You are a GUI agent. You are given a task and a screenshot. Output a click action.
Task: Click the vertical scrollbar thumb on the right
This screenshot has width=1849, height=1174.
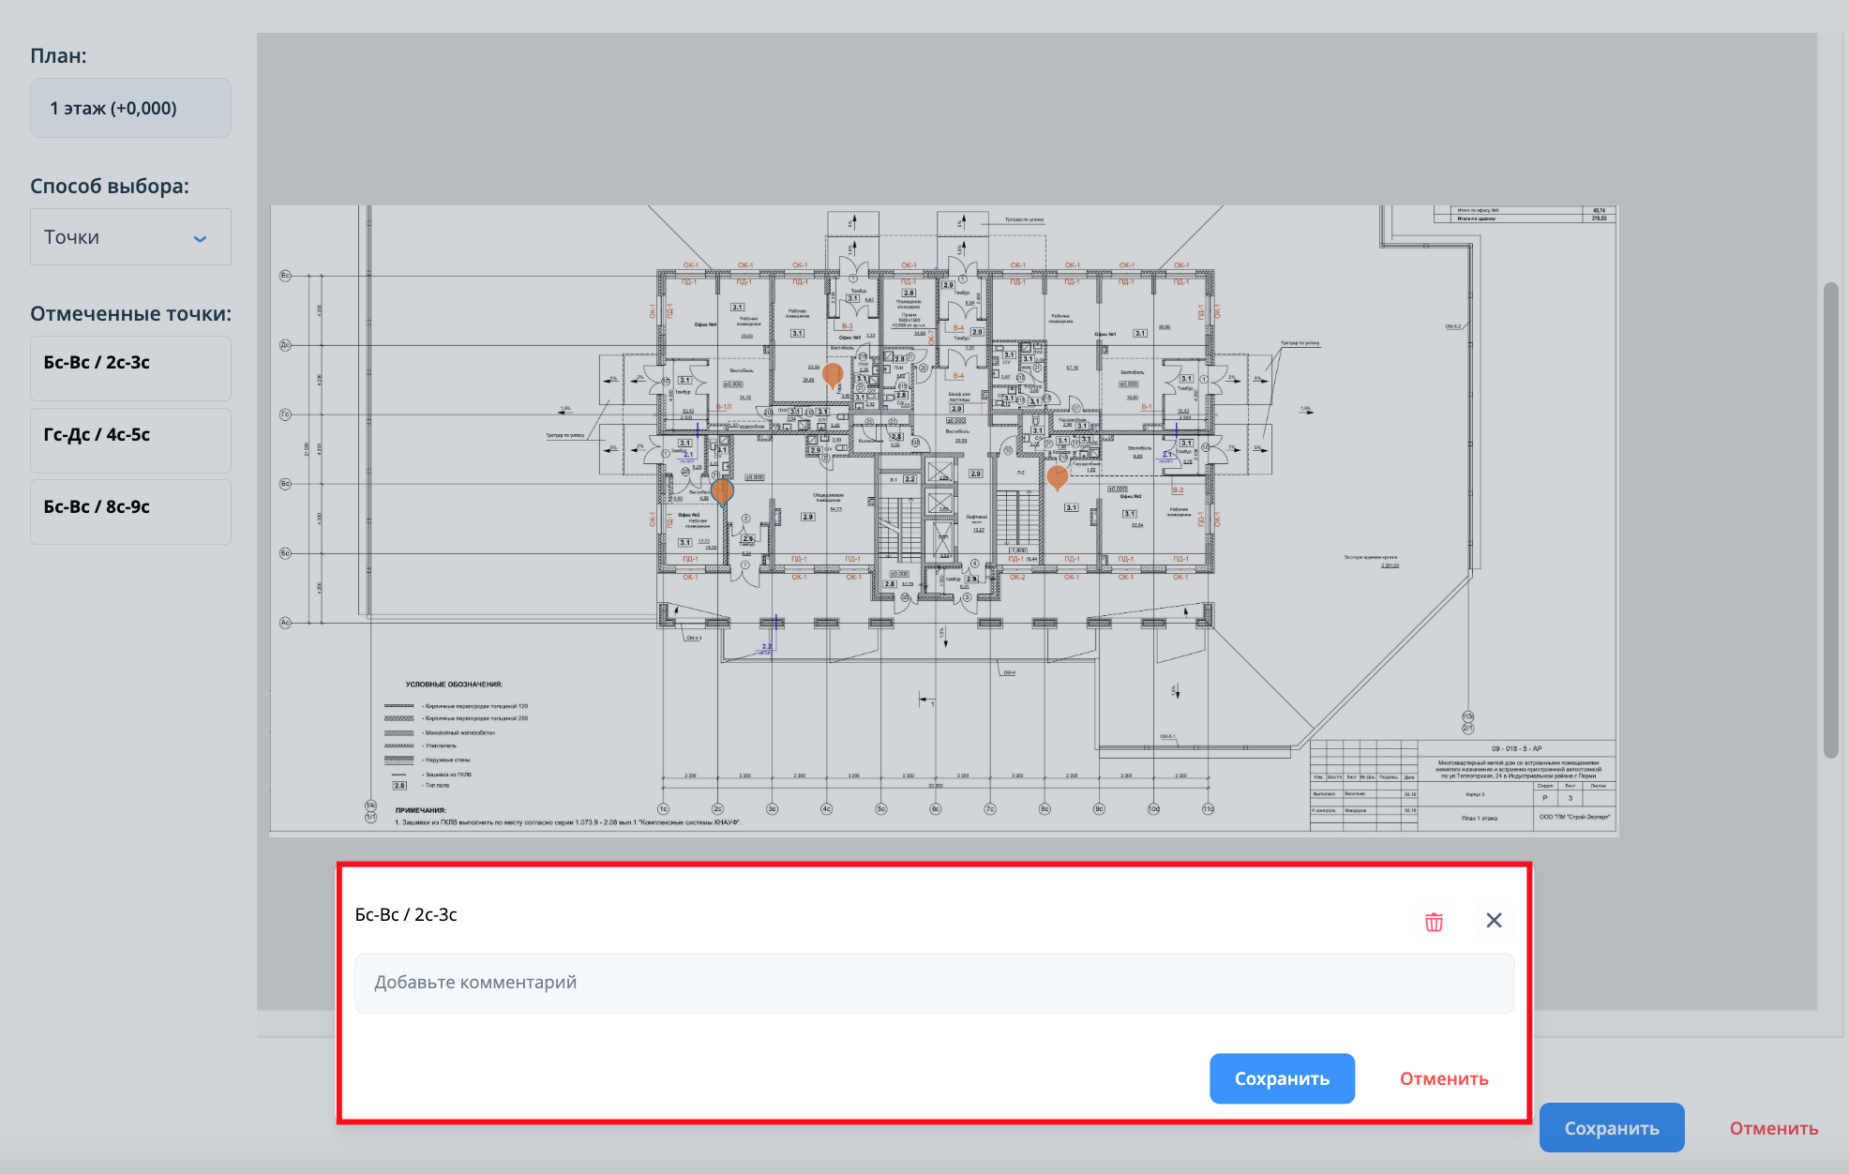tap(1830, 519)
